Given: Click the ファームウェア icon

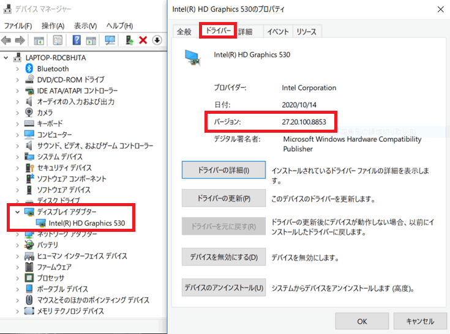Looking at the screenshot, I should [29, 267].
